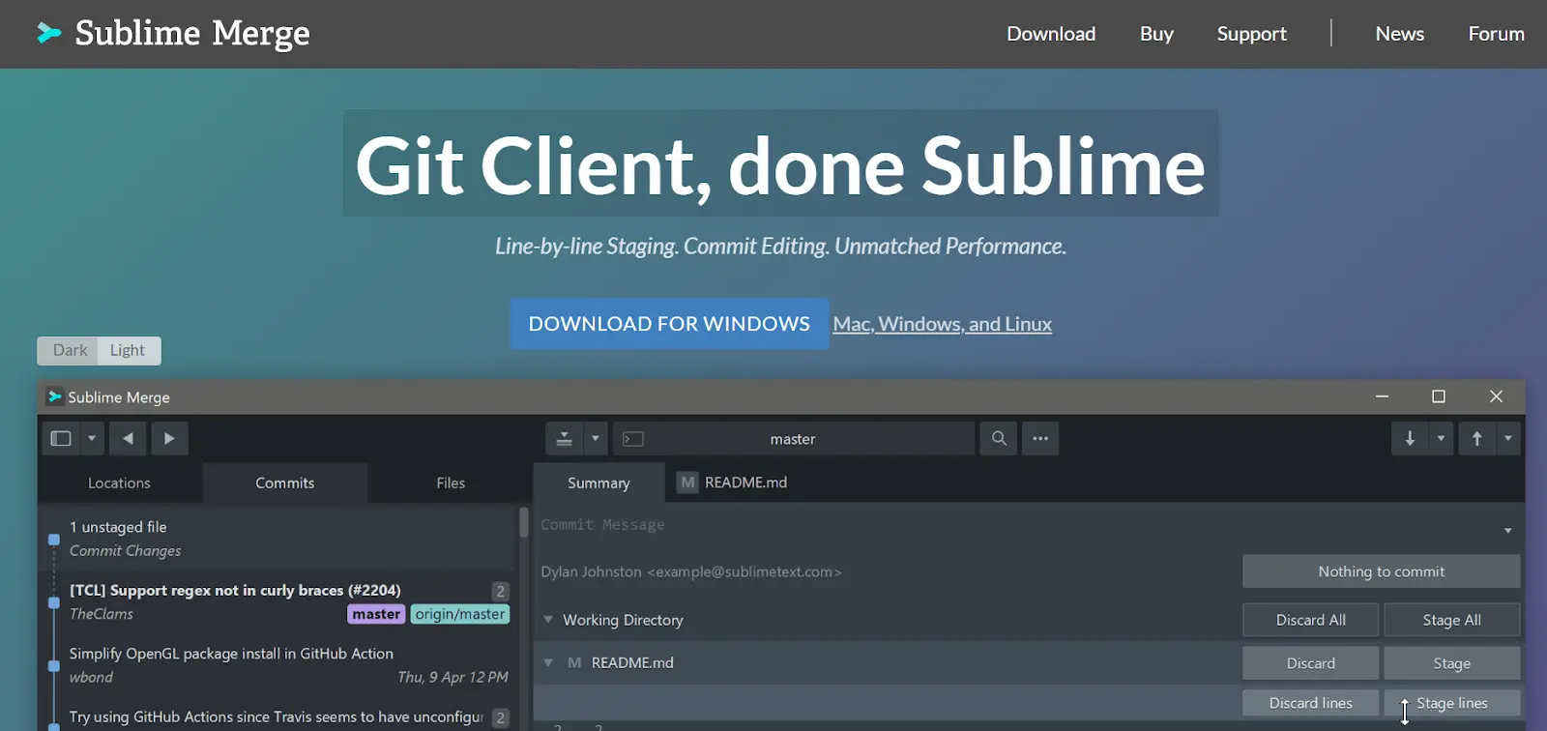Click the Sublime Merge logo icon in header

coord(48,34)
